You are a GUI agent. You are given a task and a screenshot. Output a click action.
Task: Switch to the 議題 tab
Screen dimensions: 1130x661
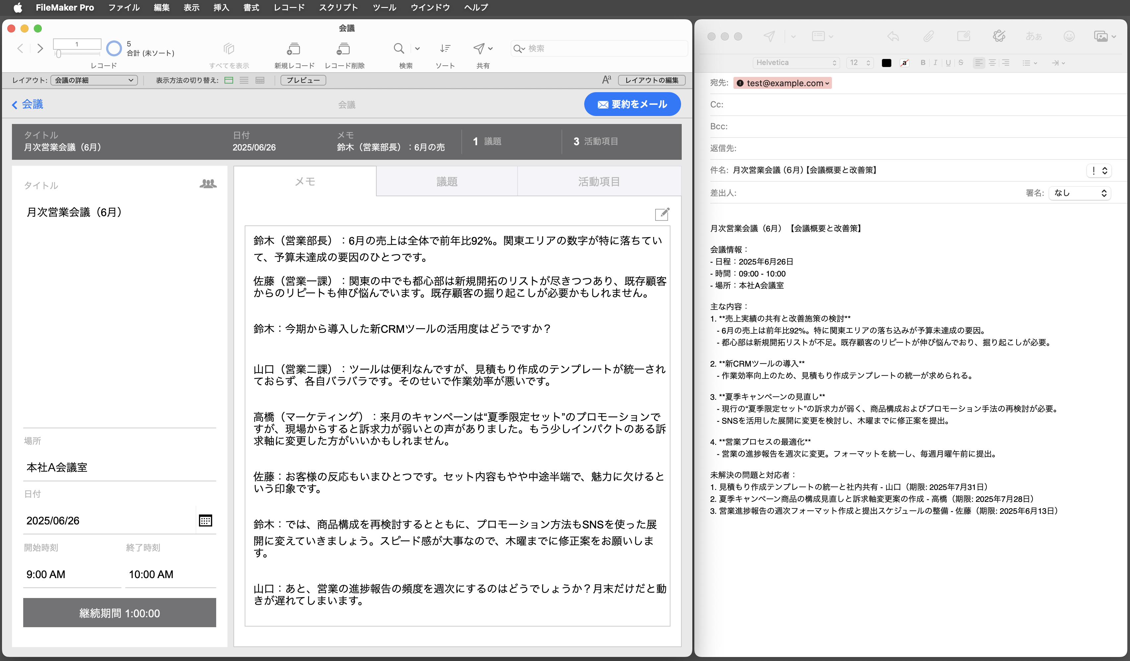click(447, 182)
